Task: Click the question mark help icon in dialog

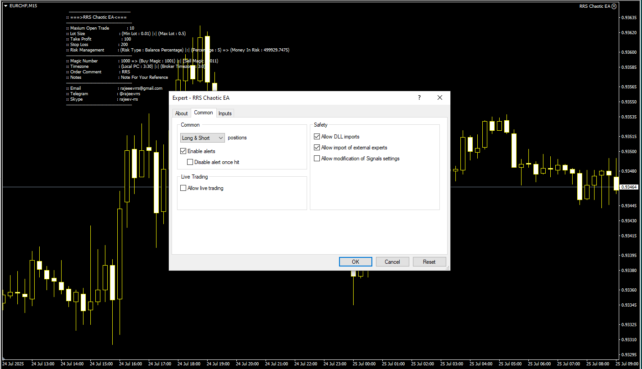Action: pos(419,97)
